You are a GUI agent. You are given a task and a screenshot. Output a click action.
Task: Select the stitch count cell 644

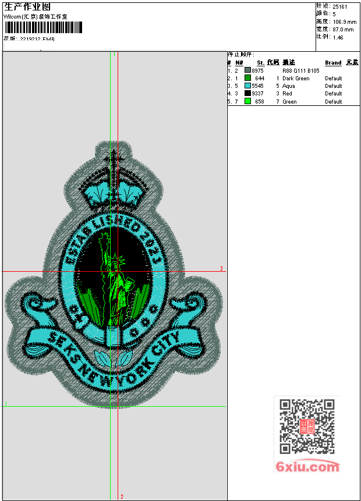[x=260, y=79]
